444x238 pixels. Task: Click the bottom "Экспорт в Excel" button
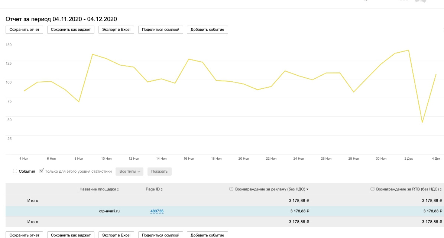coord(116,235)
